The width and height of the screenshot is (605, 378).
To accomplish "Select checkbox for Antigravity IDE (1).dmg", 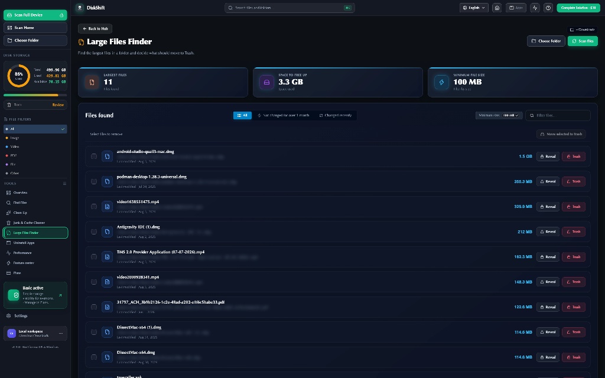I will click(x=94, y=232).
